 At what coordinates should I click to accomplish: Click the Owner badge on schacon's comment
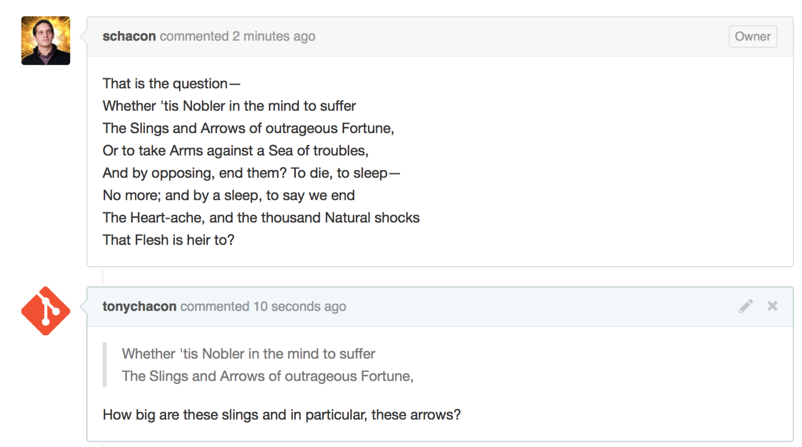(753, 36)
